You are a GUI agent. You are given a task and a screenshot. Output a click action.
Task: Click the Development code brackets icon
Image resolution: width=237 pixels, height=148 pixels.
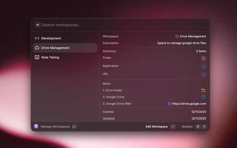click(x=37, y=38)
